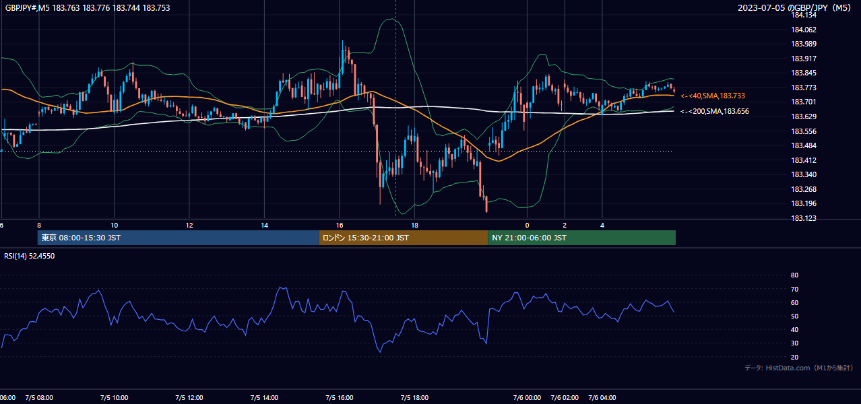Click hour tick 12 under the price chart
This screenshot has height=404, width=861.
coord(189,226)
